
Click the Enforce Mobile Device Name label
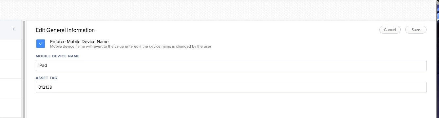[79, 41]
